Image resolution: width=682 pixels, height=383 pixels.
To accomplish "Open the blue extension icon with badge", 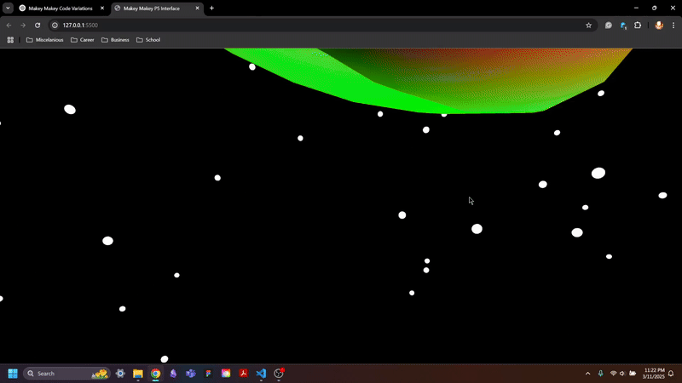I will tap(623, 26).
